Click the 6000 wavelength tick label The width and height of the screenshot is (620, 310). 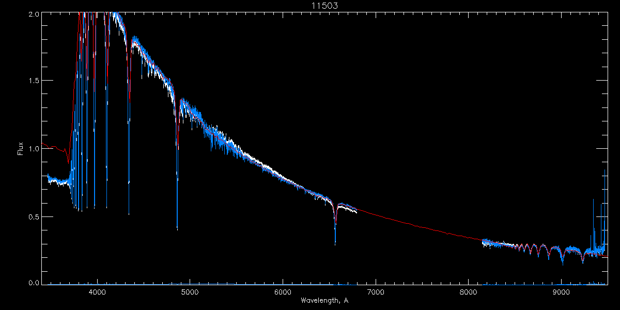click(x=283, y=292)
